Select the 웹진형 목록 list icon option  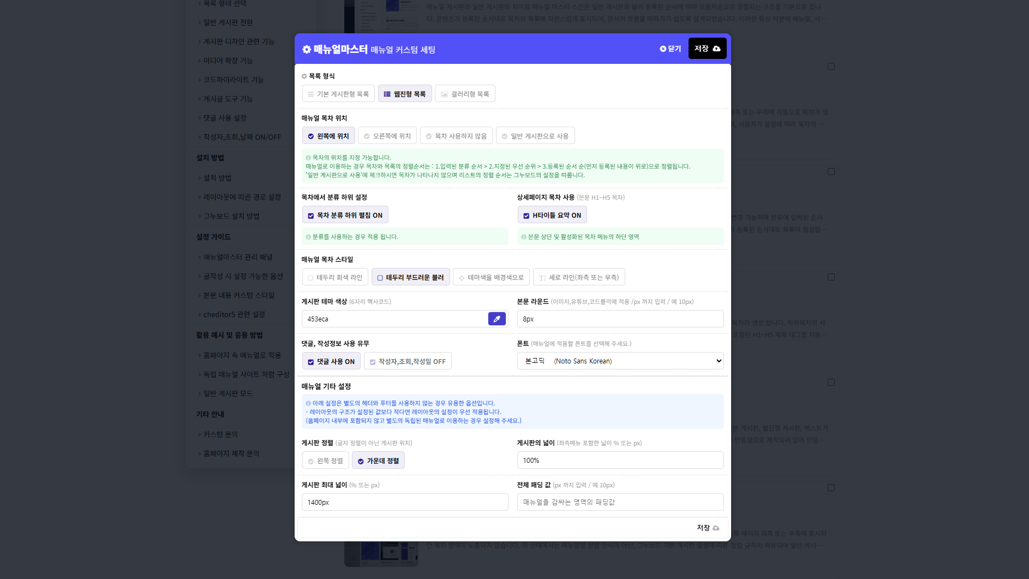404,94
